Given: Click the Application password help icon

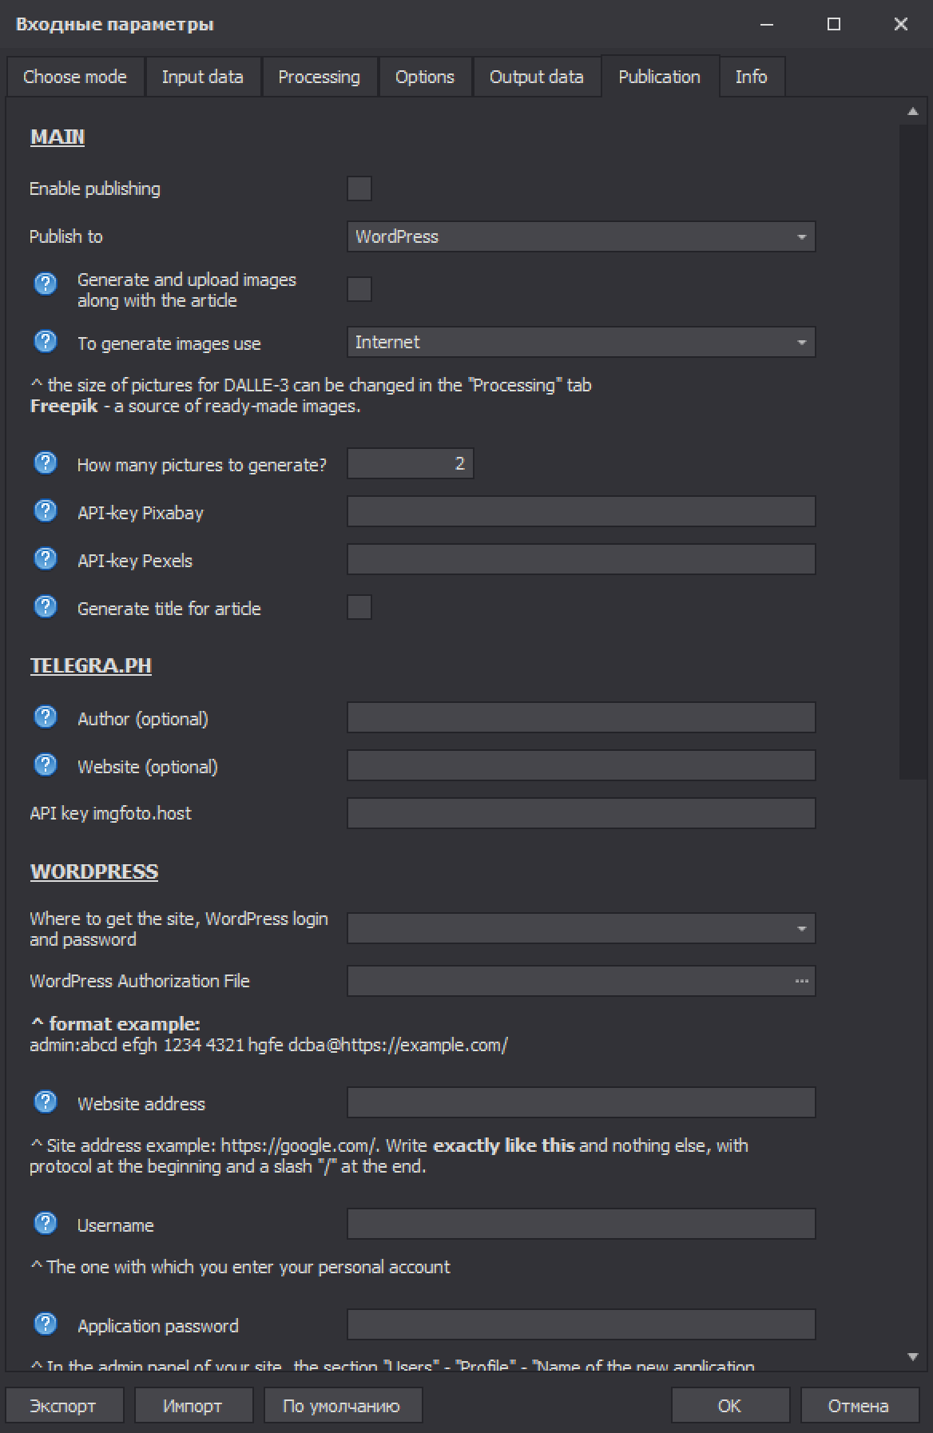Looking at the screenshot, I should [x=46, y=1324].
